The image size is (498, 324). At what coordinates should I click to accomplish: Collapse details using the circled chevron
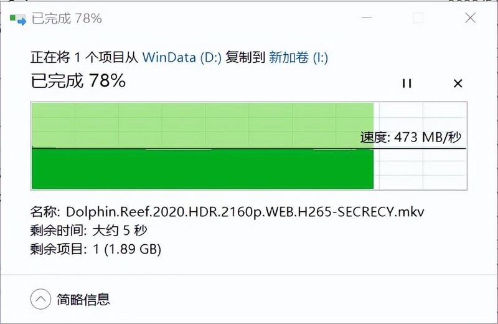(x=40, y=299)
